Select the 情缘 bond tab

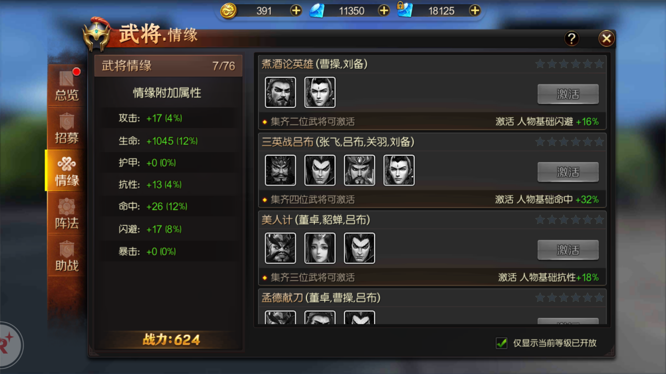[67, 171]
